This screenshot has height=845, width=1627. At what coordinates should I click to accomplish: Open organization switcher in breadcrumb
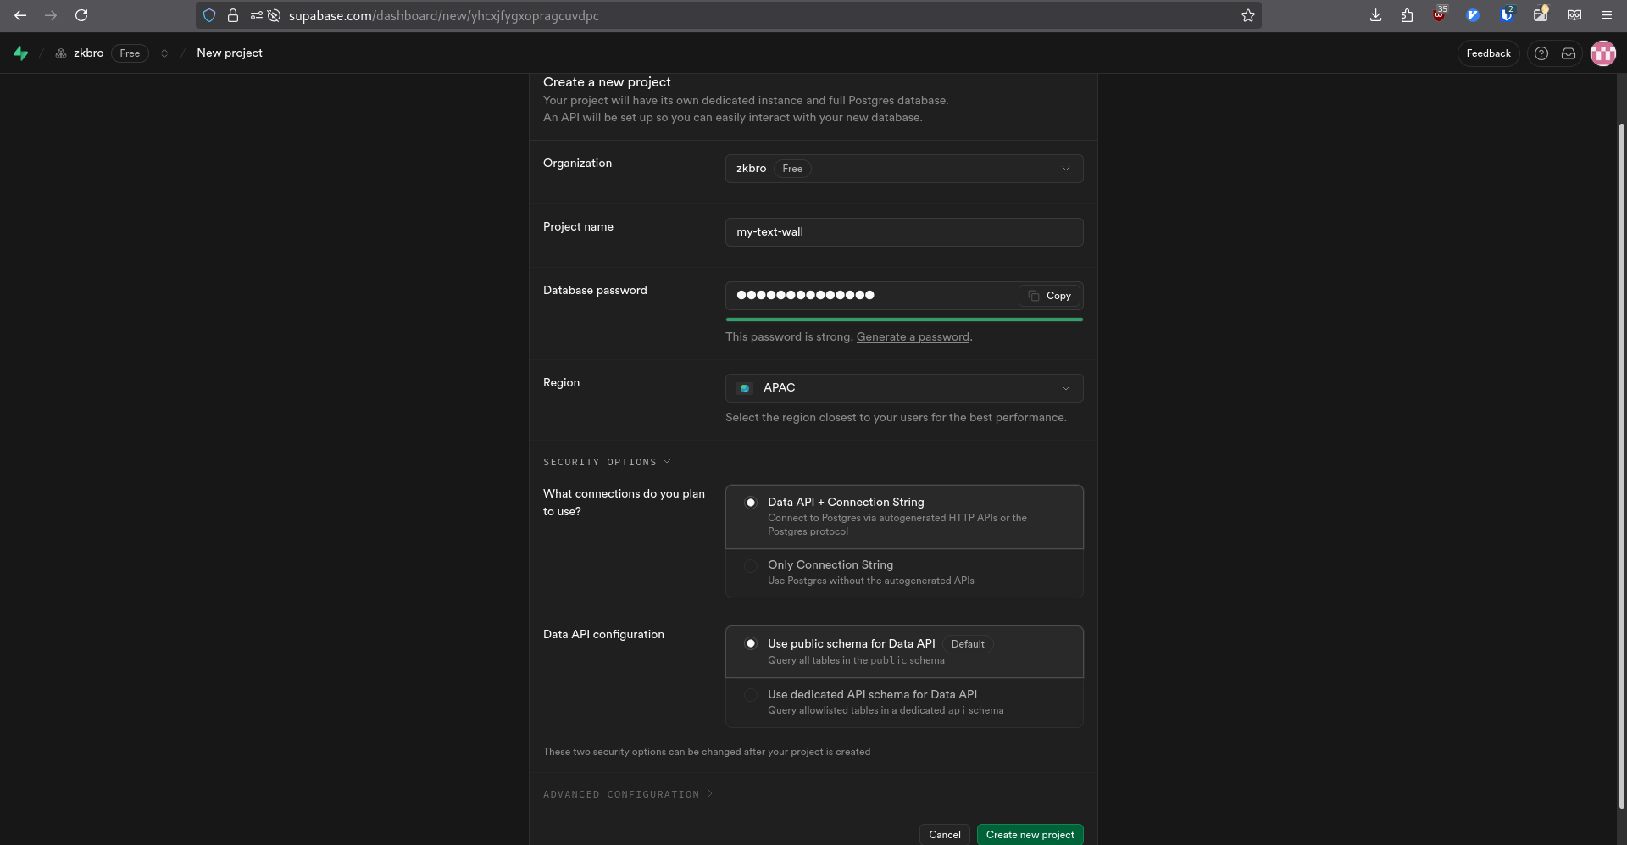(x=164, y=53)
